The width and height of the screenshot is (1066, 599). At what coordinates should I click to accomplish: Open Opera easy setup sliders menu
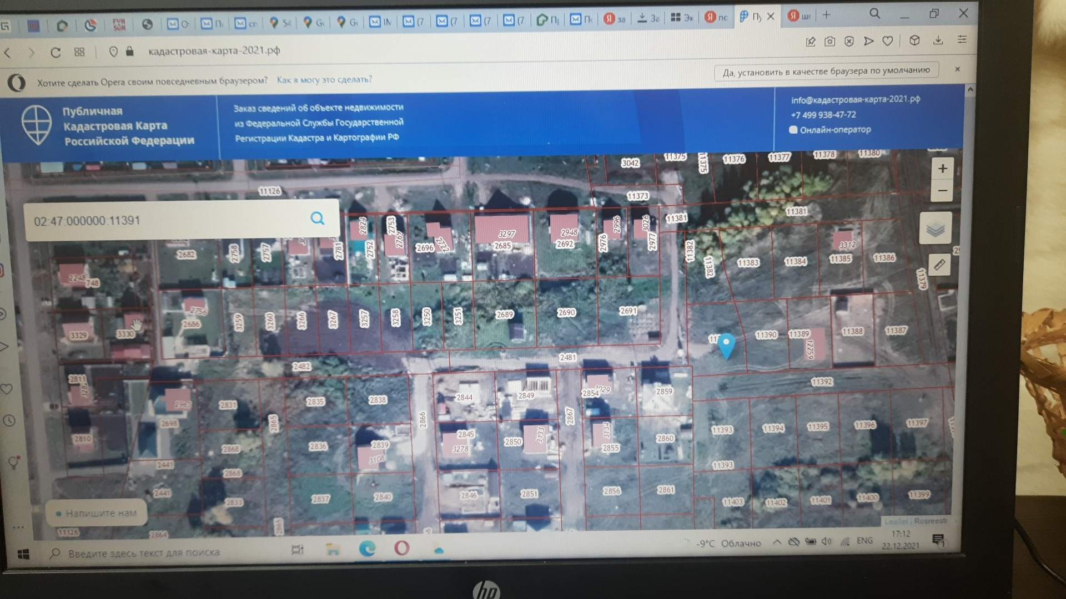tap(962, 40)
